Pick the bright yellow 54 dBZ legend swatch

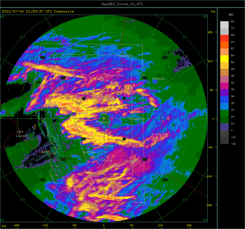(224, 59)
